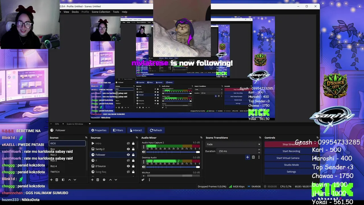Open the Scale to Window dropdown
This screenshot has width=364, height=205.
pyautogui.click(x=78, y=124)
